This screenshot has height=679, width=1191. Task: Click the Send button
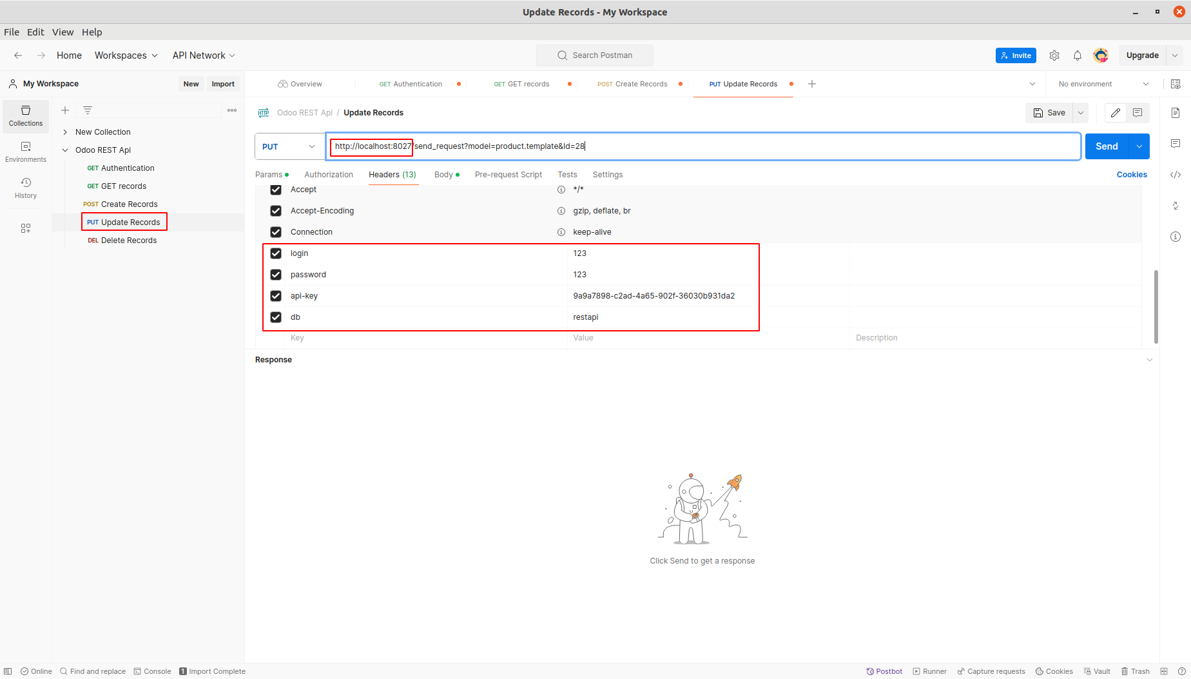[1107, 146]
